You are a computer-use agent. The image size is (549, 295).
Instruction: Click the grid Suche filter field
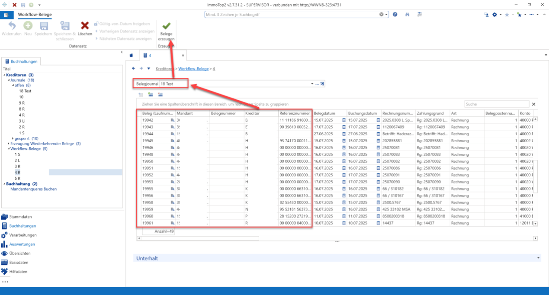point(497,104)
